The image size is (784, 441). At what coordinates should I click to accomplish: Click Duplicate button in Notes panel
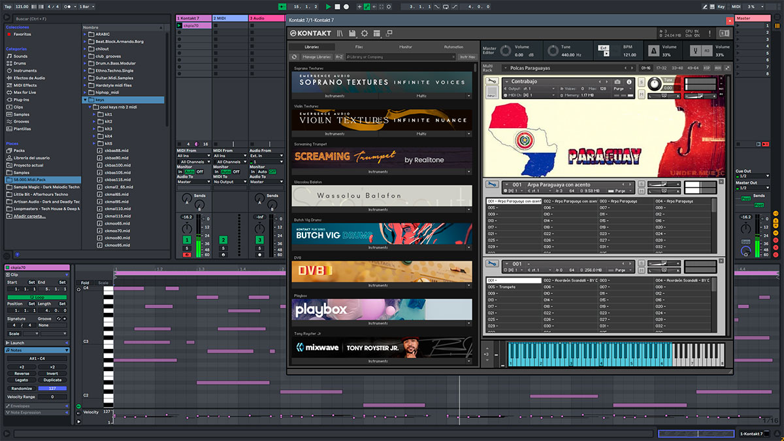point(52,380)
